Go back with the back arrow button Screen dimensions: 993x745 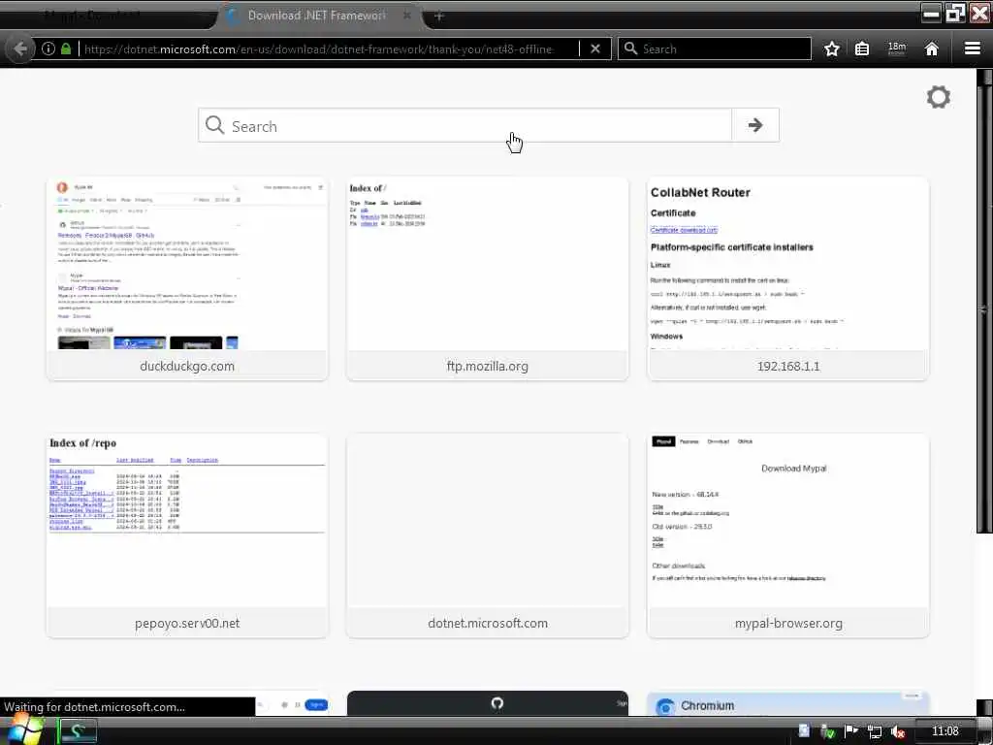click(20, 49)
